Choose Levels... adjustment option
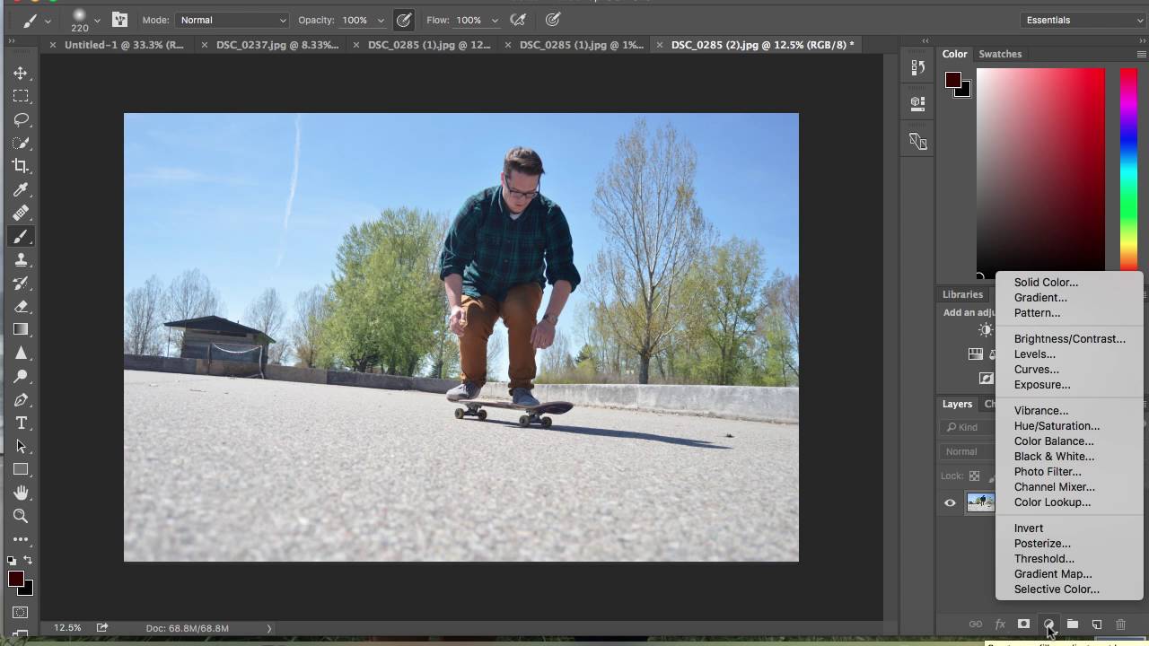 (1035, 354)
